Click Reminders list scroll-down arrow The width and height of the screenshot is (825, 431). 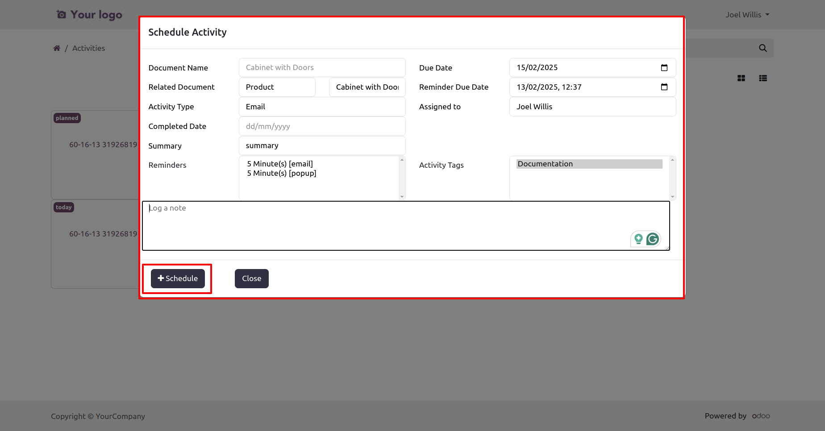pyautogui.click(x=402, y=197)
